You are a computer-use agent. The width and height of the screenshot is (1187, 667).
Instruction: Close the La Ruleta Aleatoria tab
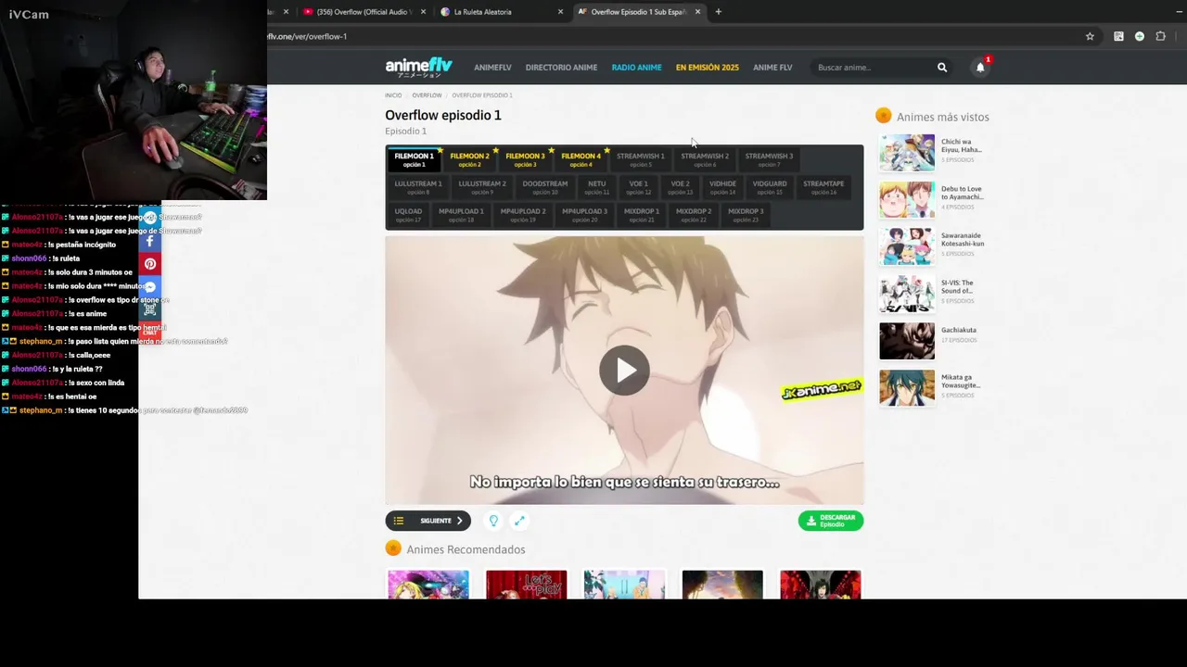click(560, 12)
